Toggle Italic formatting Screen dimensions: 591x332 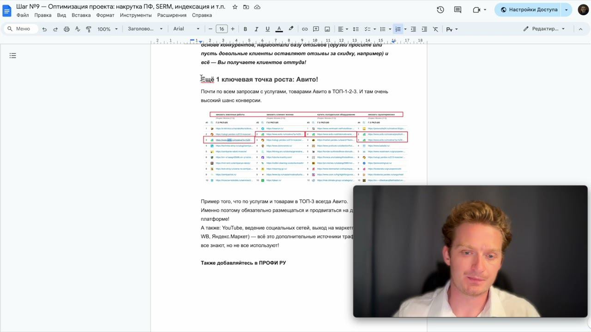tap(256, 29)
